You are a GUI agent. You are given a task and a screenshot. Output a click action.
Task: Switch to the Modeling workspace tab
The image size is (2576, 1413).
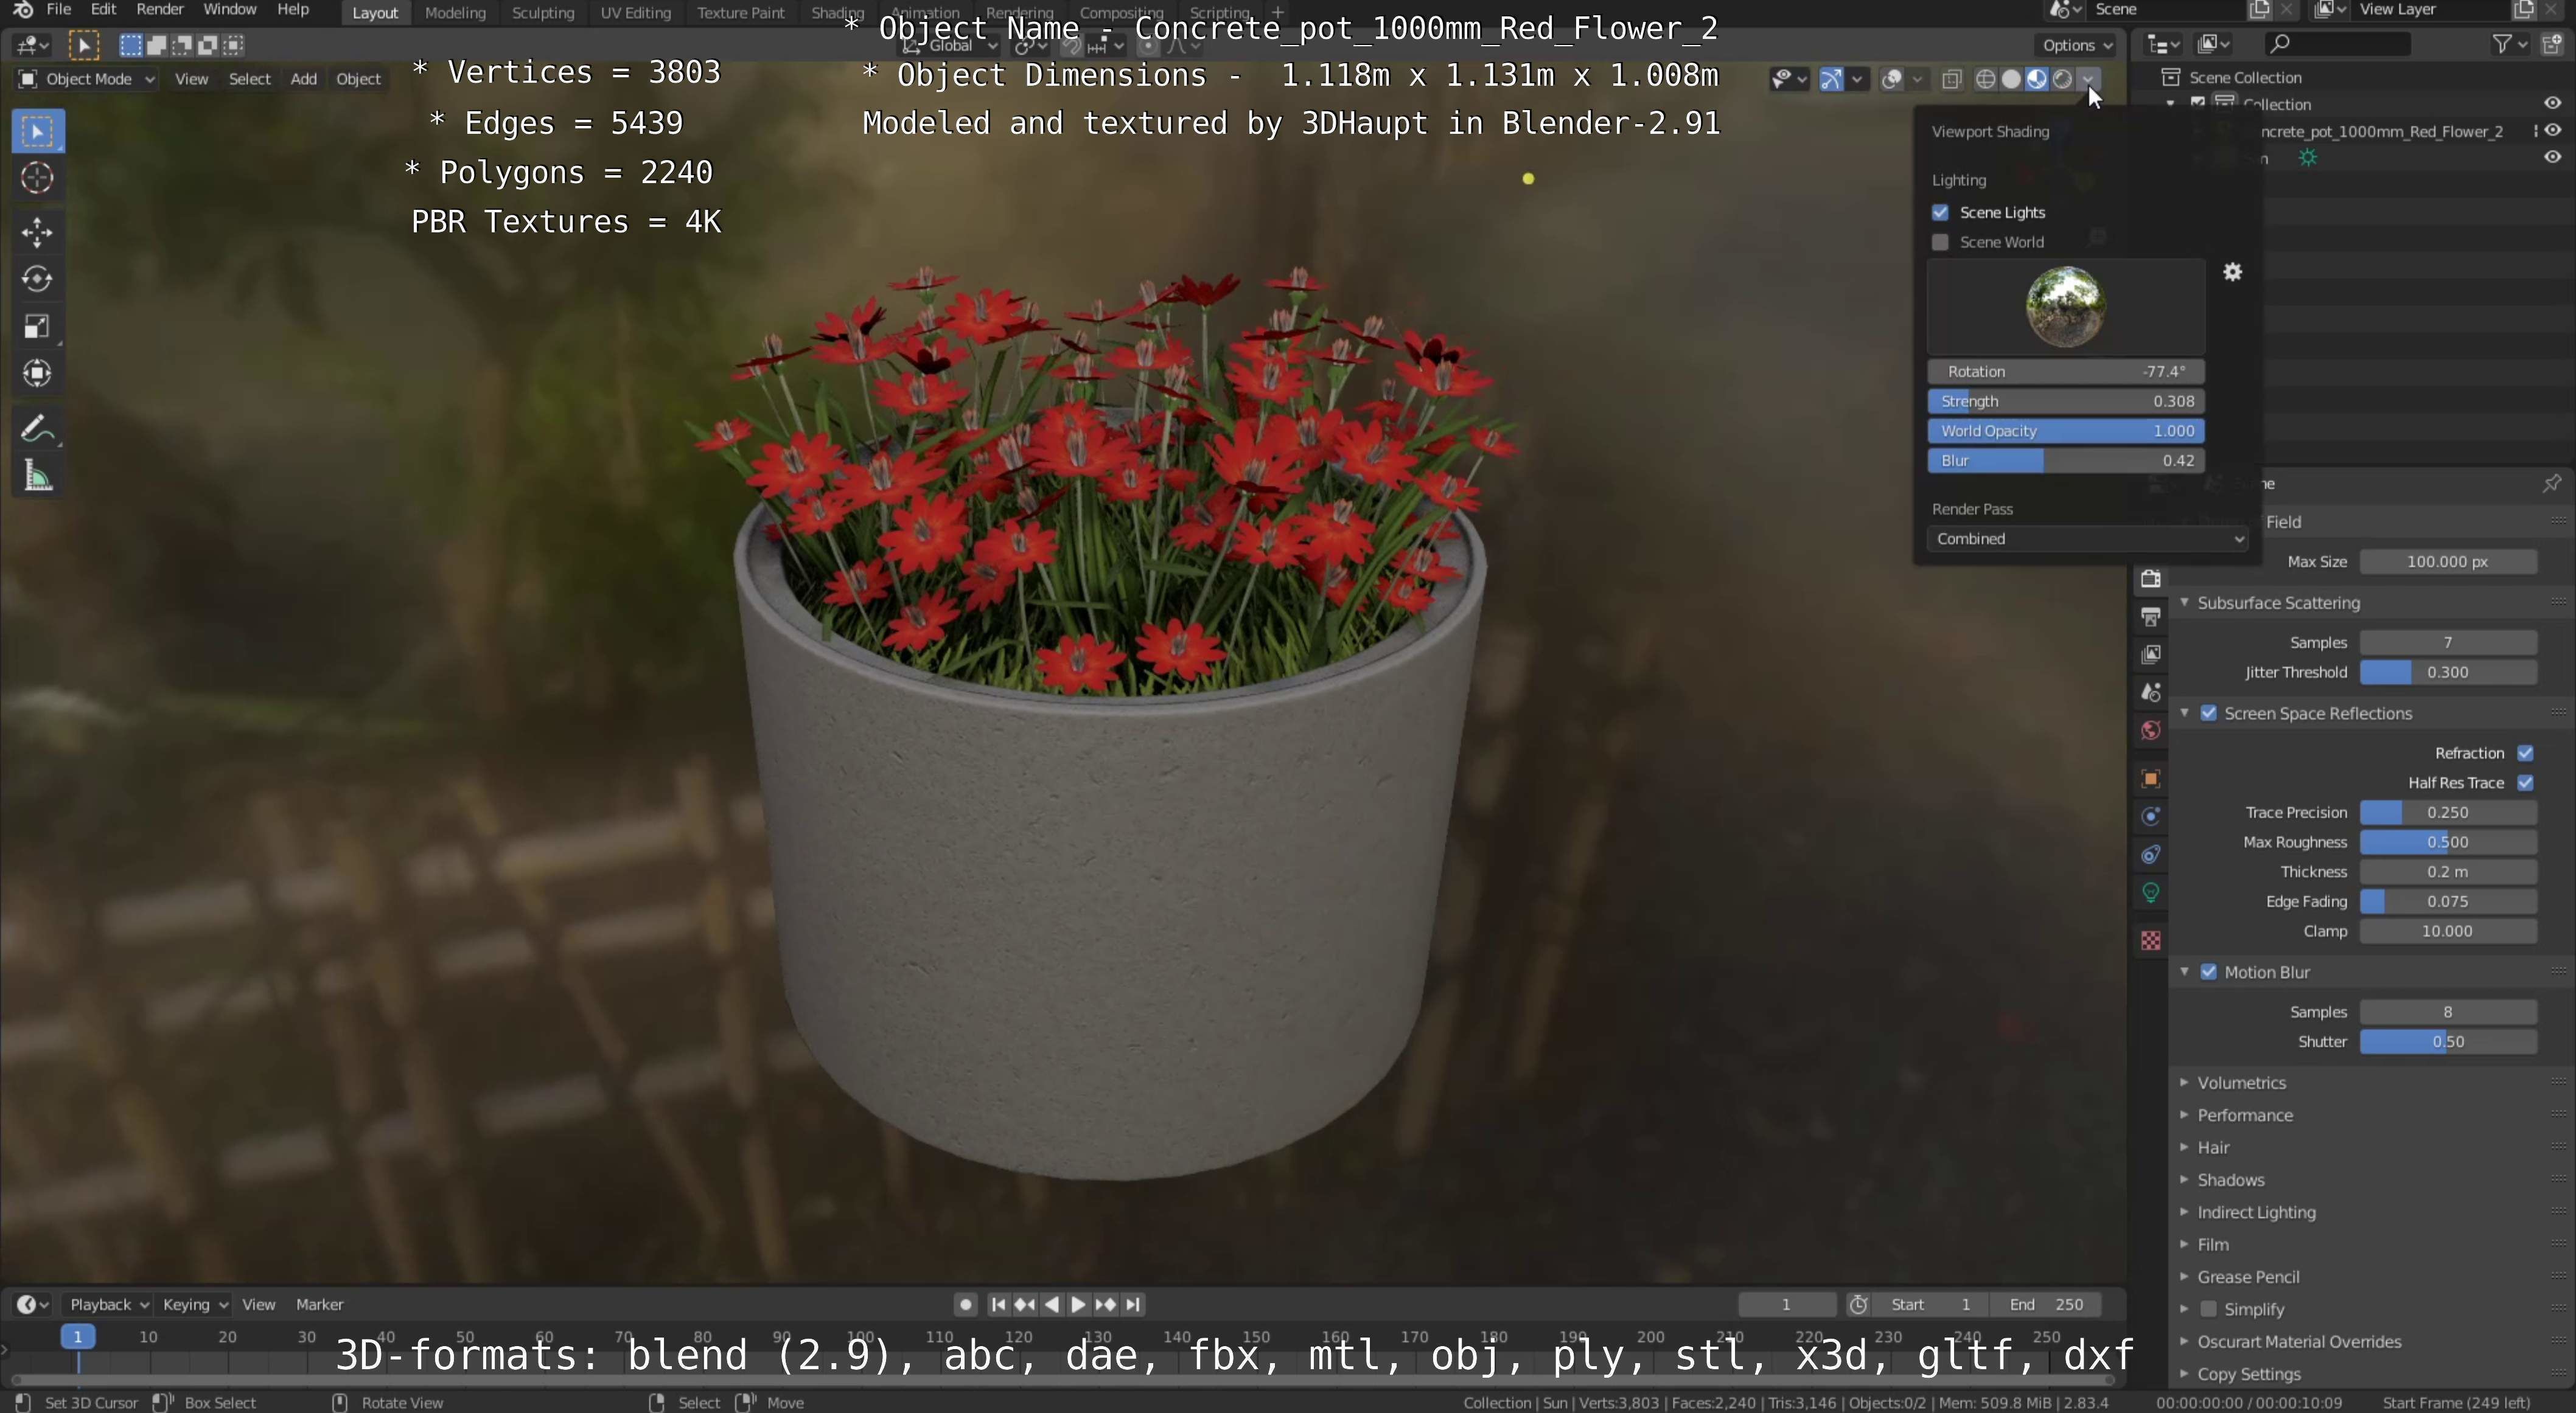pos(455,13)
